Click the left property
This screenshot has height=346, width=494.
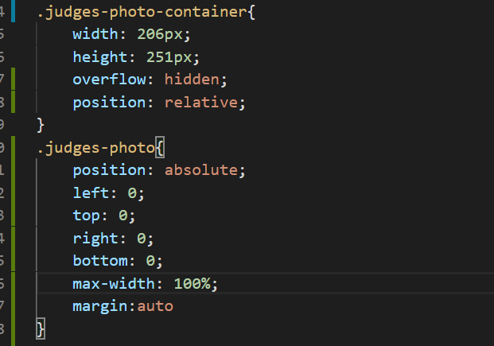[x=89, y=192]
